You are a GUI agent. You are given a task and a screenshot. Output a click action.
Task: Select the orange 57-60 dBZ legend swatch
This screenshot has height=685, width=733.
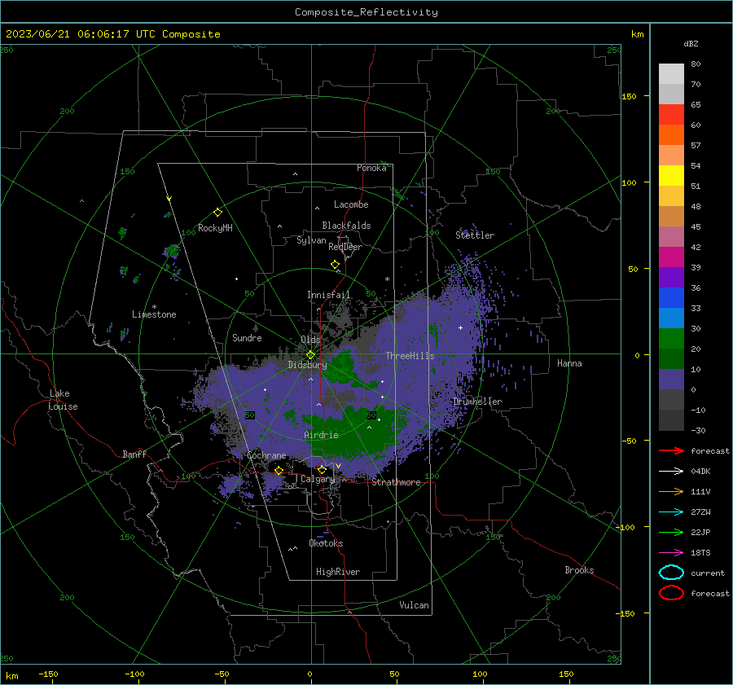coord(671,135)
